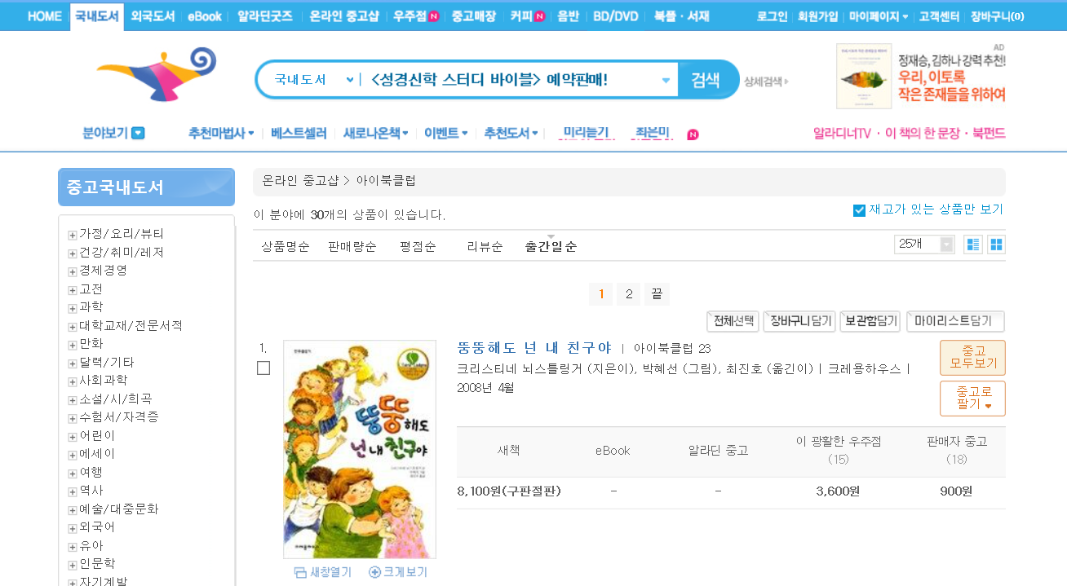
Task: Switch to list view icon
Action: coord(972,245)
